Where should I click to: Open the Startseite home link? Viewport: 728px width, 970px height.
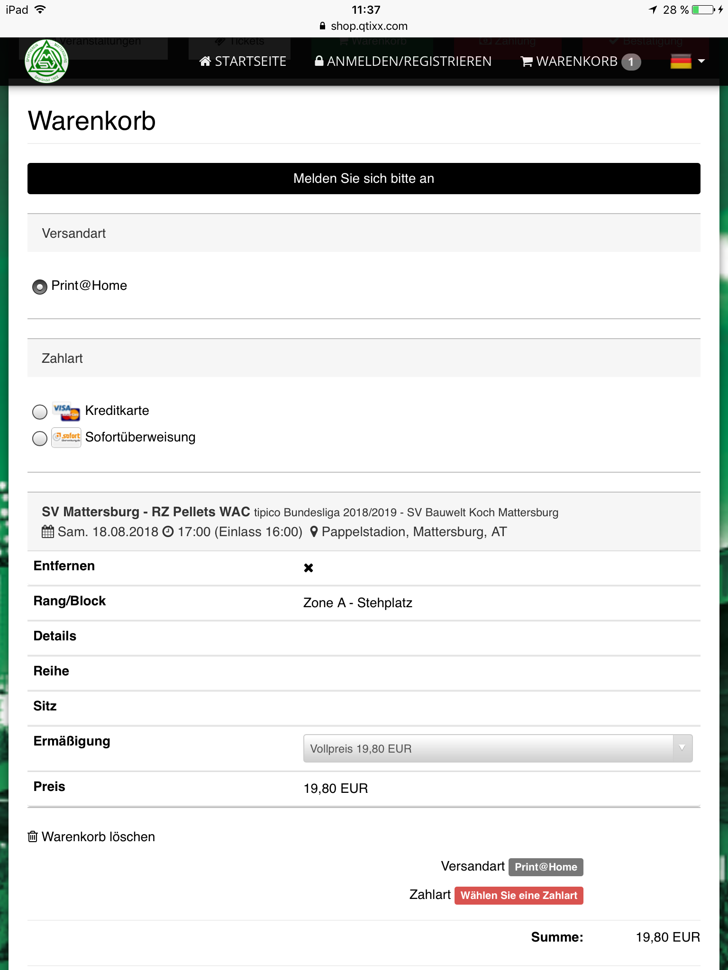click(x=243, y=62)
